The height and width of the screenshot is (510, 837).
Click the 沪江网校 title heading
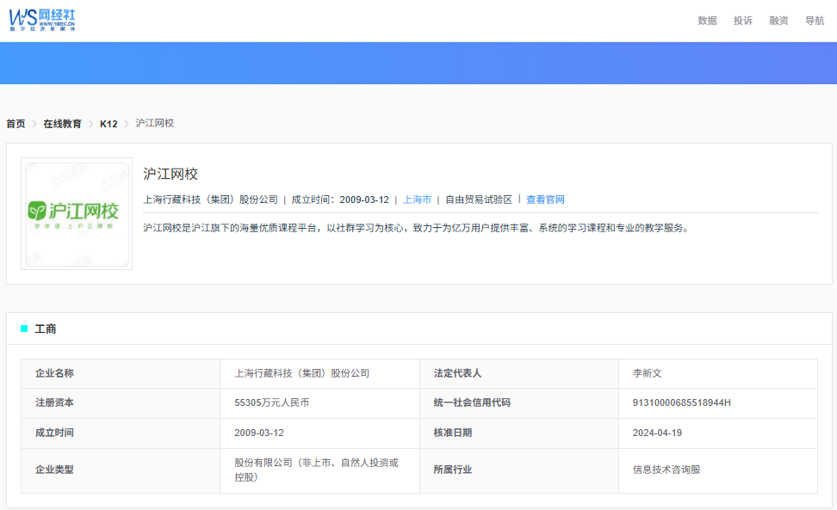[170, 174]
